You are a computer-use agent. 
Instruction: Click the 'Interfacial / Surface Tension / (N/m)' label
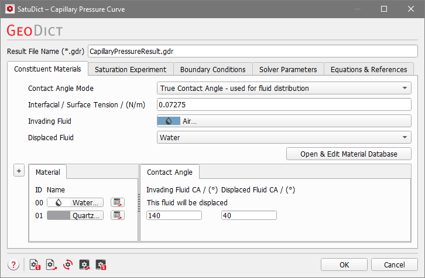click(x=87, y=105)
